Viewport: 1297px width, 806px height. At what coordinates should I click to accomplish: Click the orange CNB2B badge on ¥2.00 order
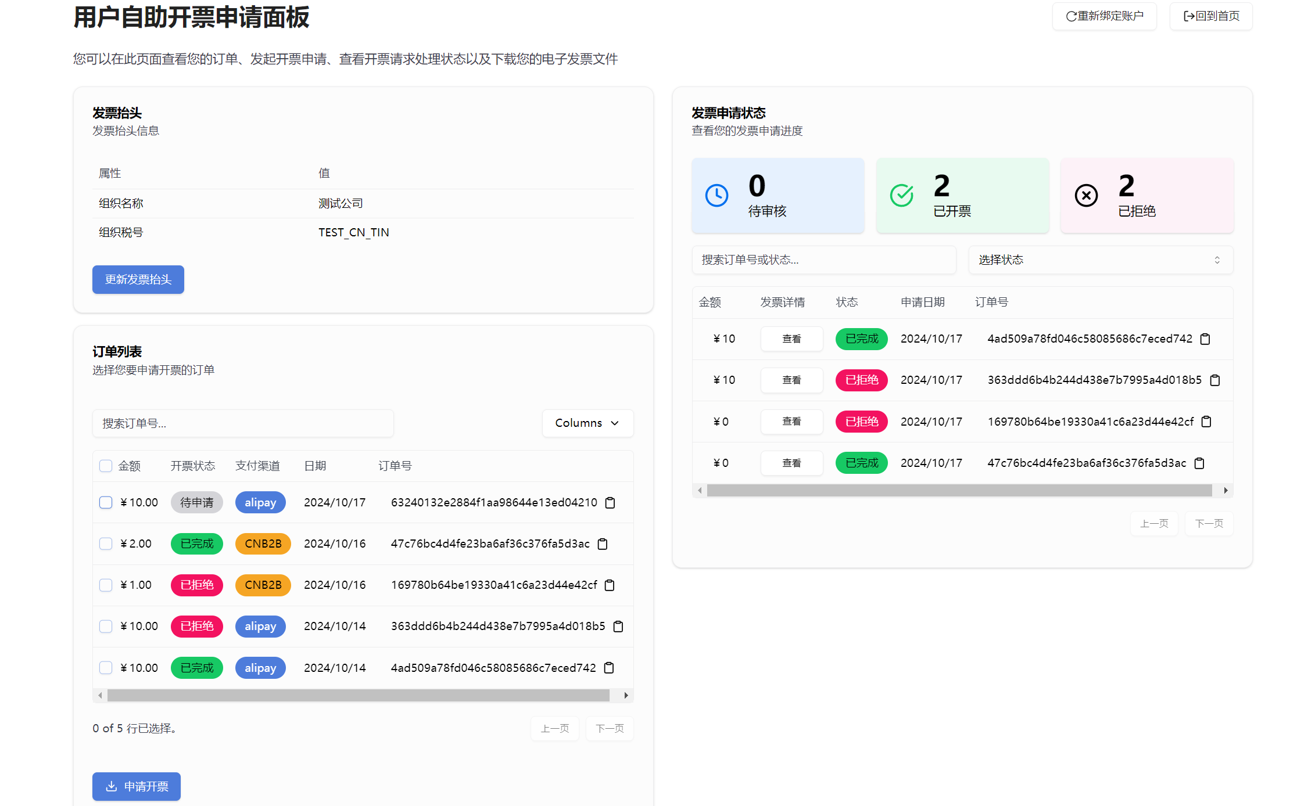[263, 544]
